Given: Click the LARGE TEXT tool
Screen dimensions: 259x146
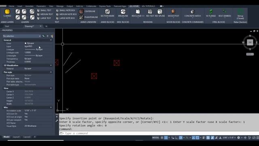Looking at the screenshot, I should pos(44,18).
